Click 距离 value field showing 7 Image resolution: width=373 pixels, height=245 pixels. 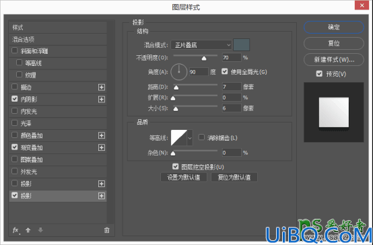coord(232,87)
